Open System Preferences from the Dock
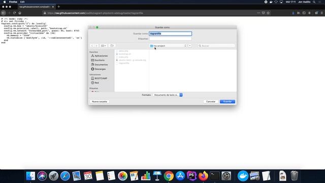 point(226,176)
